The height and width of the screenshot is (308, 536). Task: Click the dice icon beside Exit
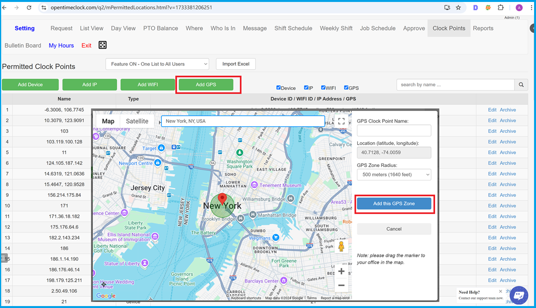click(102, 45)
